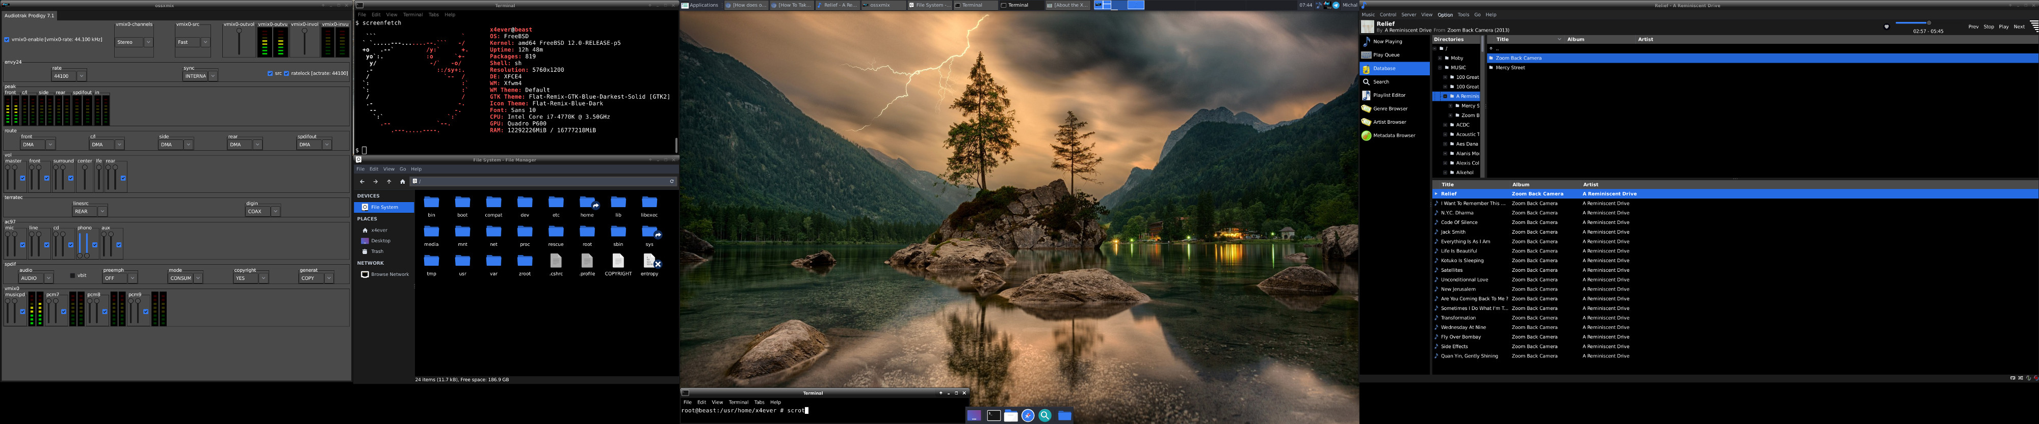This screenshot has width=2039, height=424.
Task: Open the Play Queue sidebar item
Action: [1394, 54]
